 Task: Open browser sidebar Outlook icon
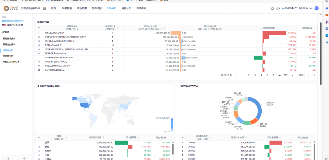point(327,36)
